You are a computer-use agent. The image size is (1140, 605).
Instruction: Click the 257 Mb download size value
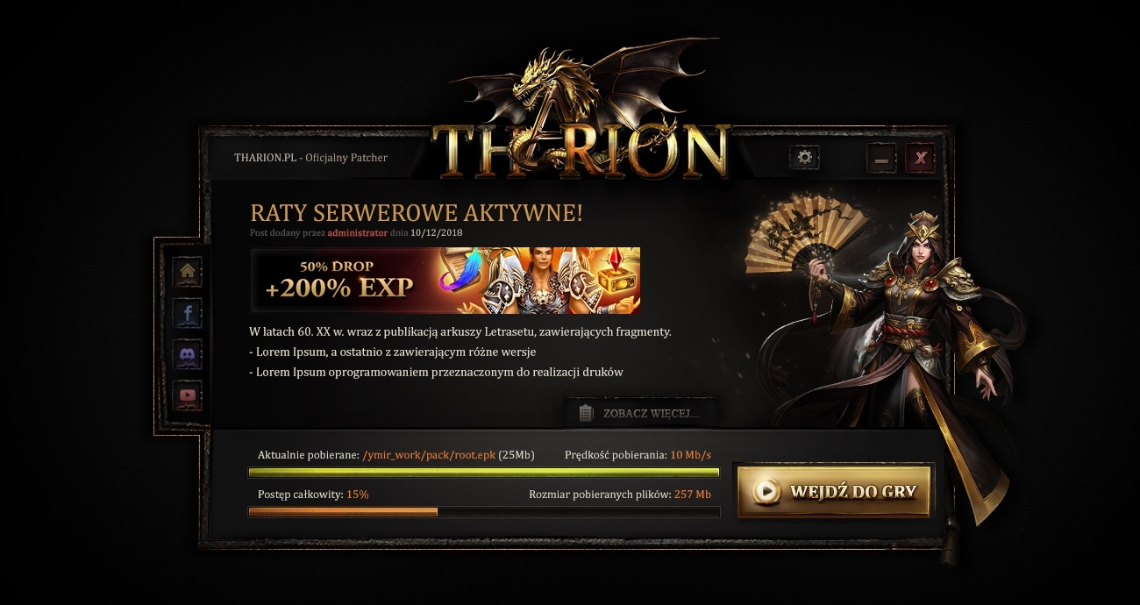coord(692,495)
